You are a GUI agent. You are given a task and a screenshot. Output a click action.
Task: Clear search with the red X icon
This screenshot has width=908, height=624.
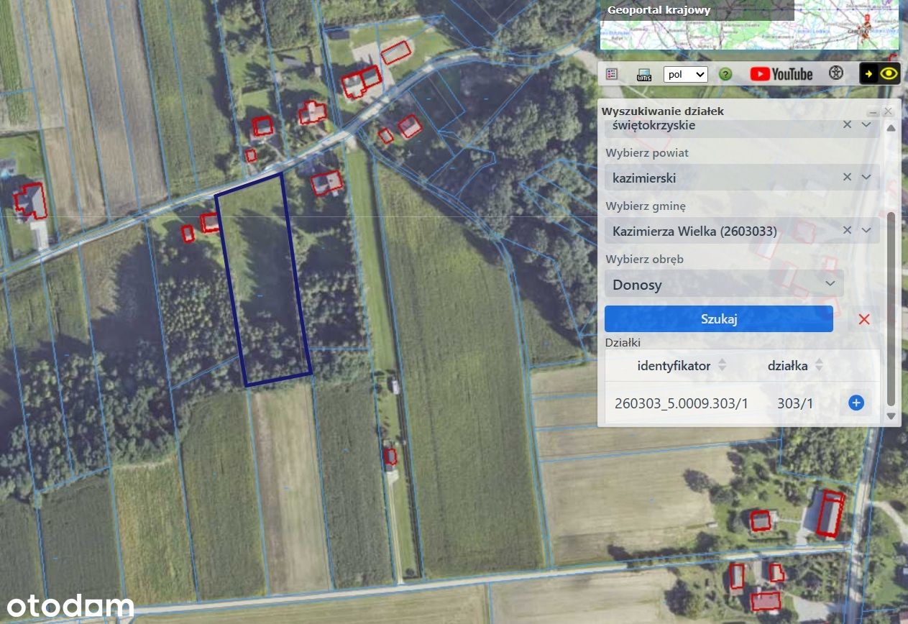point(864,319)
